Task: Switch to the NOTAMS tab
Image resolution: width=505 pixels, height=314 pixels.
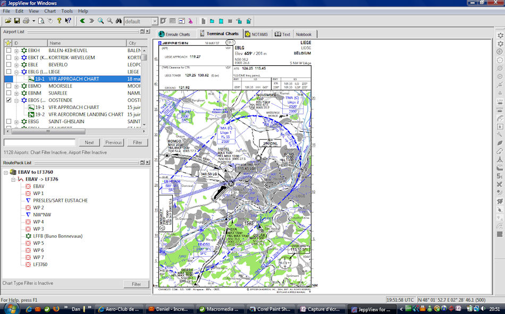Action: [257, 34]
